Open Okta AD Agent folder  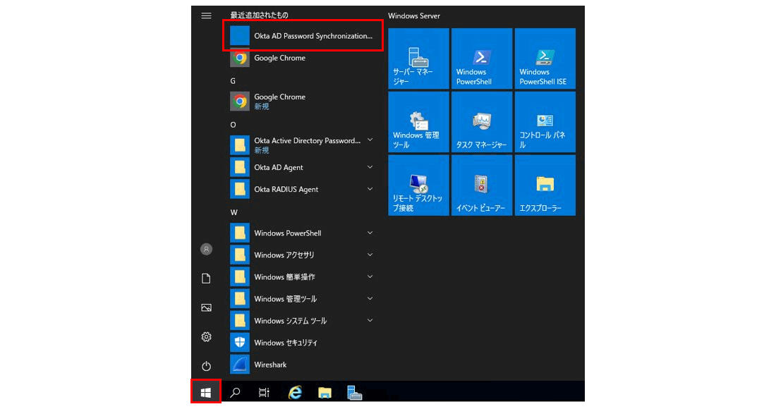[x=303, y=167]
